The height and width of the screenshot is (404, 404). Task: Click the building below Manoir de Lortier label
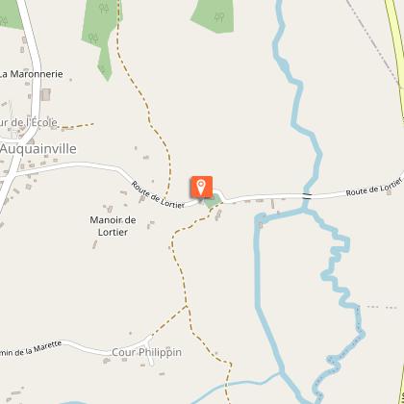pyautogui.click(x=95, y=244)
